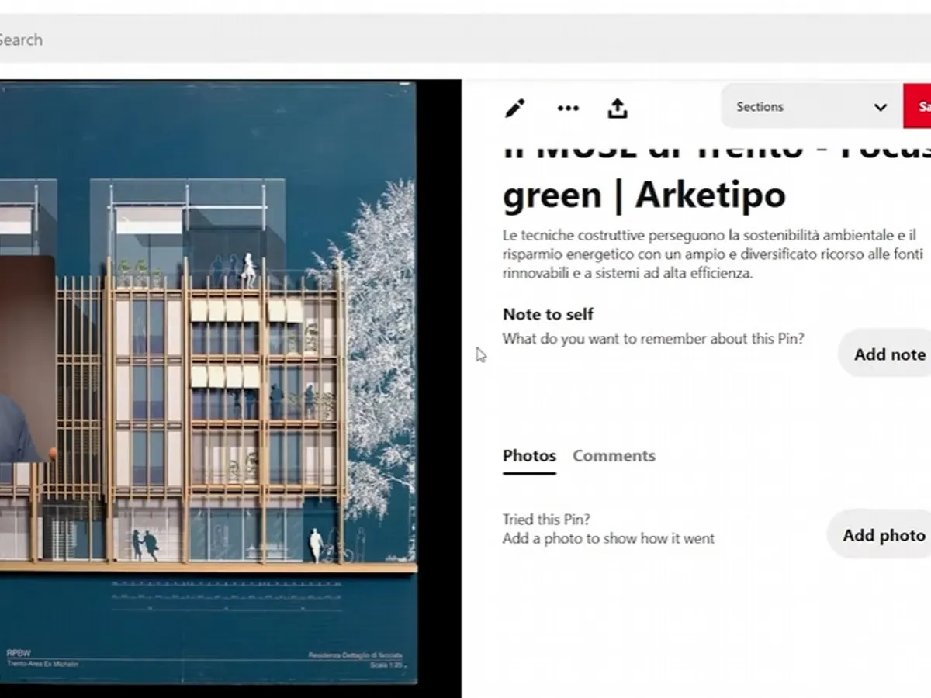
Task: Switch to the Photos tab
Action: (529, 456)
